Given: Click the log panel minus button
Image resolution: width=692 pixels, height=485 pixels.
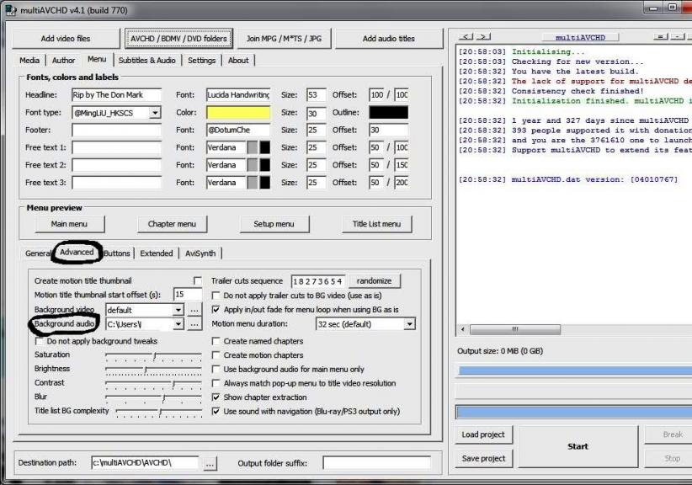Looking at the screenshot, I should coord(678,37).
